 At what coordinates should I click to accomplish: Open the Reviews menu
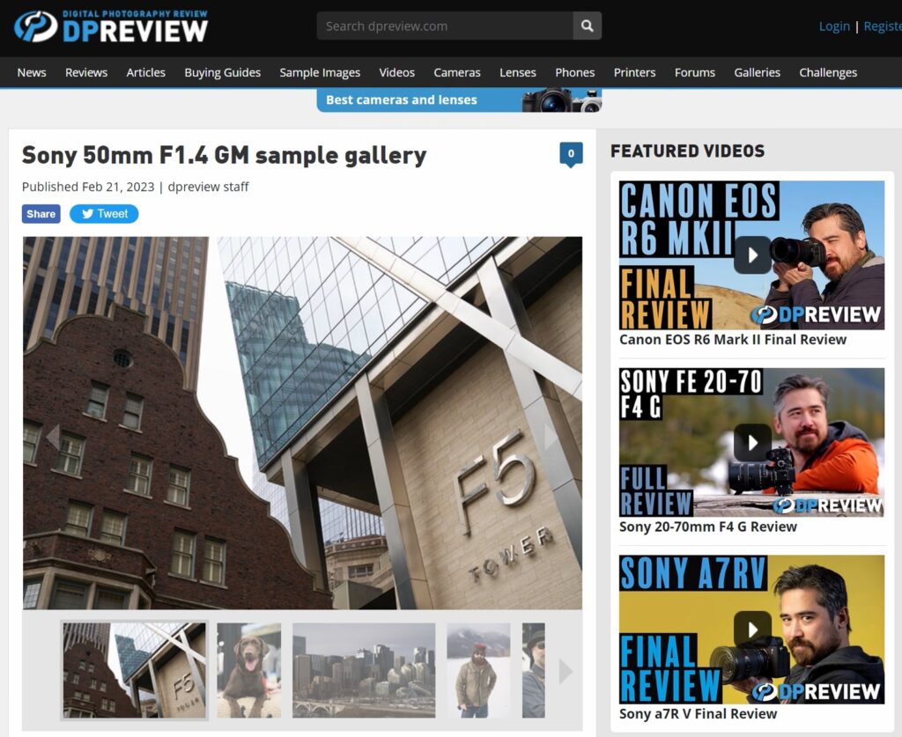[x=86, y=72]
